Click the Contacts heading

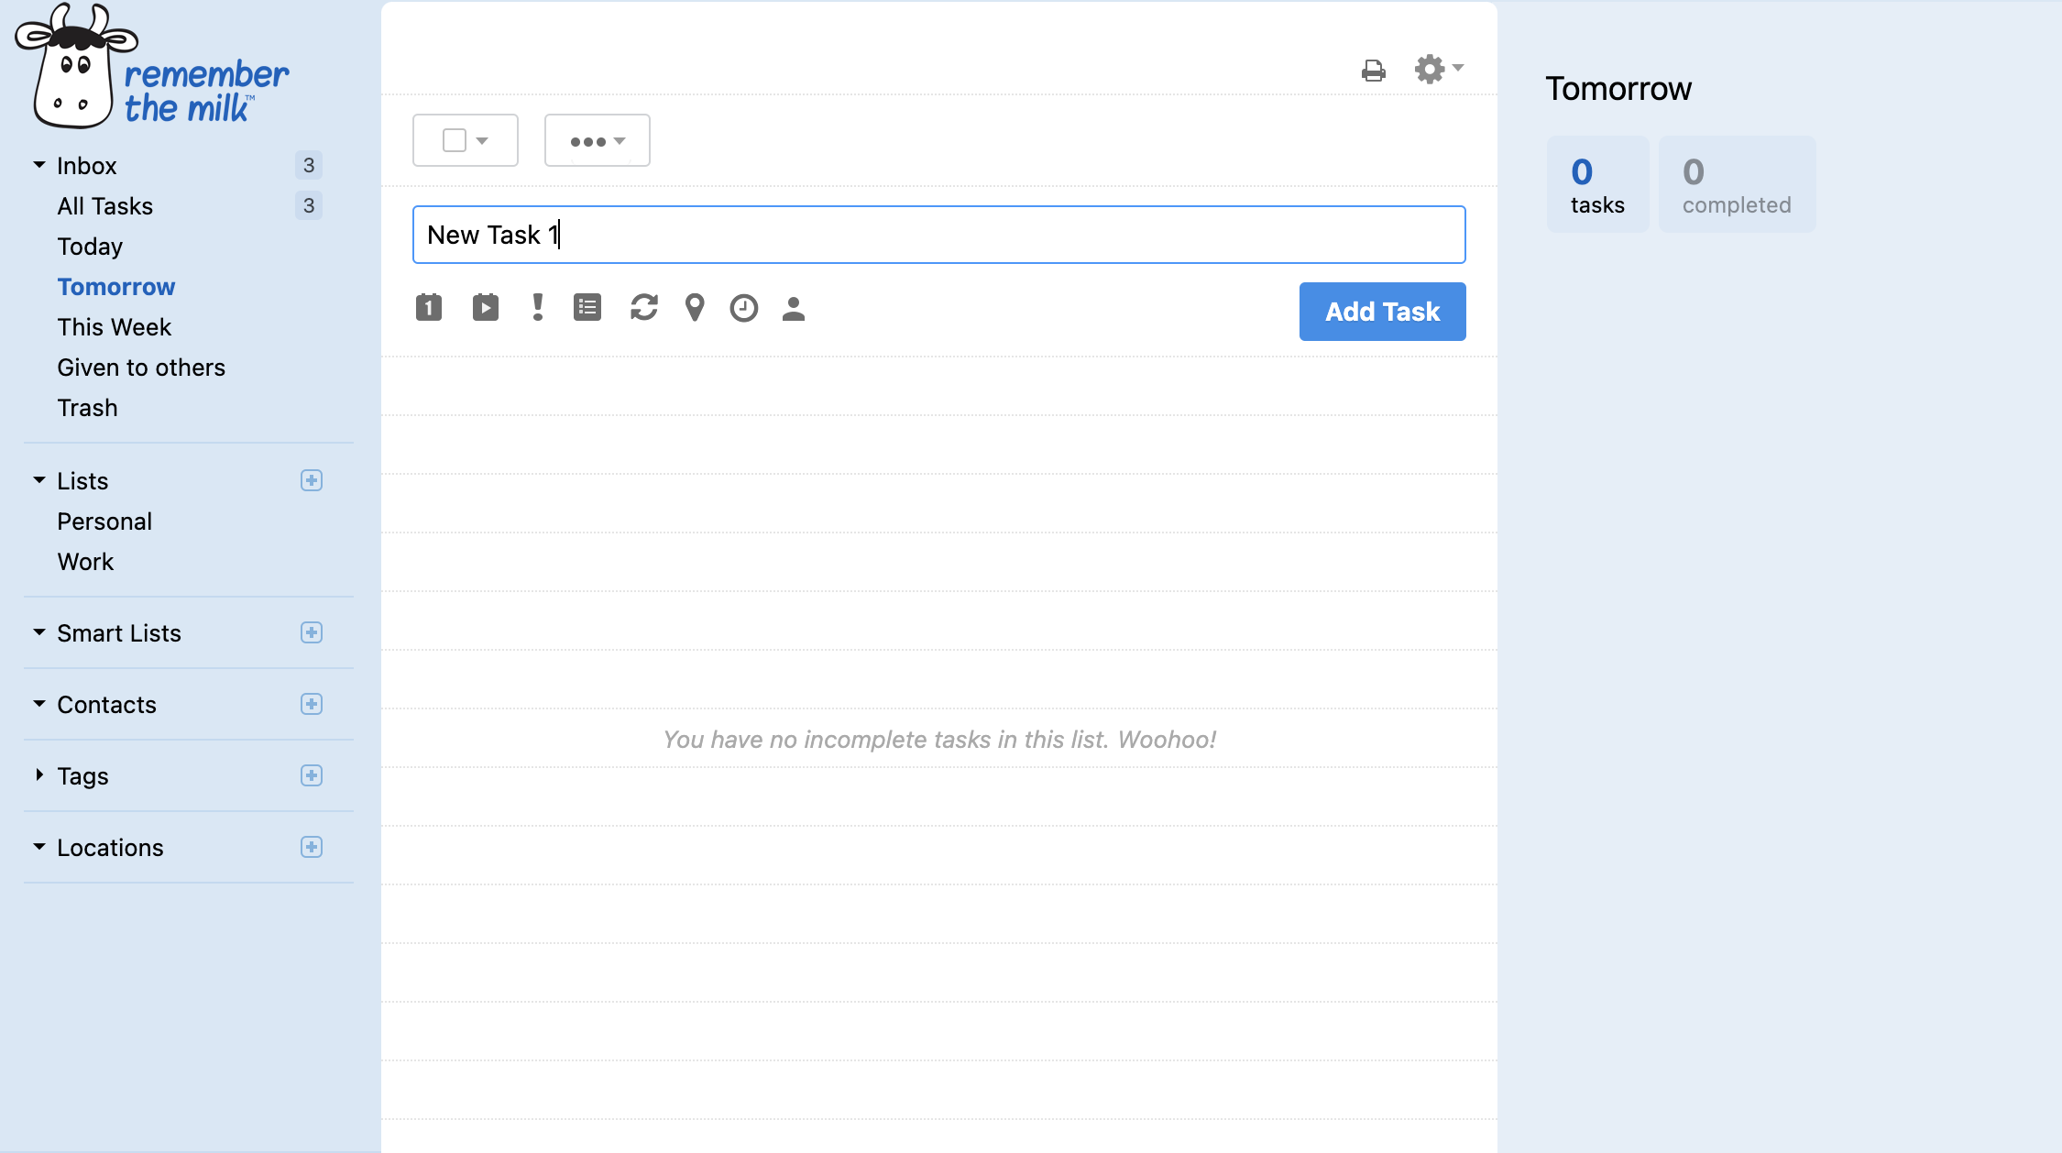(107, 705)
